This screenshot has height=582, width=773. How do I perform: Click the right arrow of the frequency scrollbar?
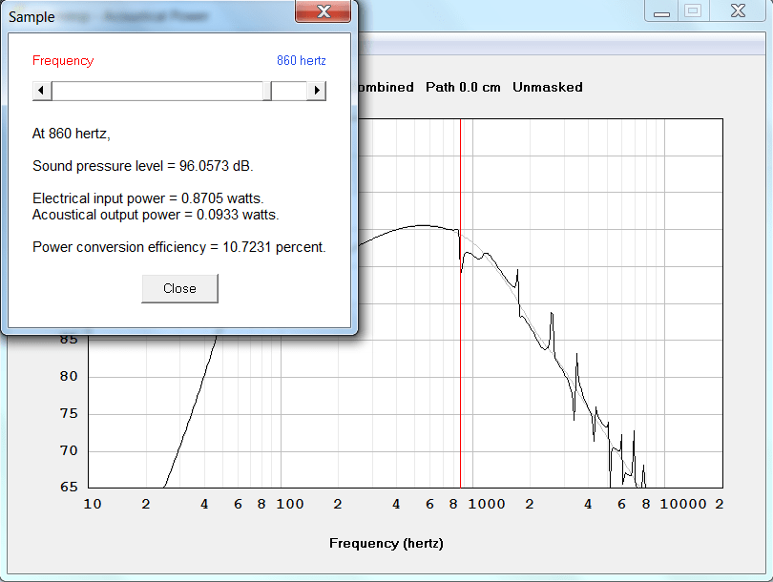(317, 91)
